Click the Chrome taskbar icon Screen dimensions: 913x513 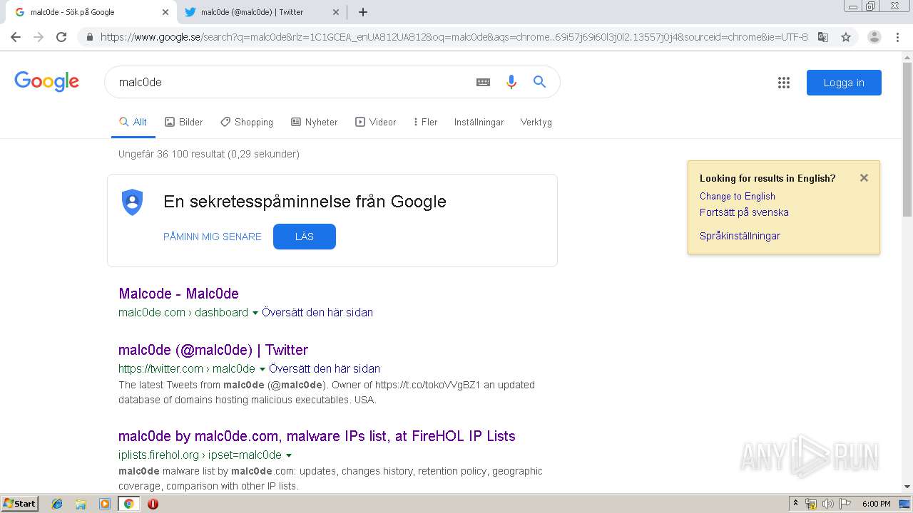pos(129,504)
